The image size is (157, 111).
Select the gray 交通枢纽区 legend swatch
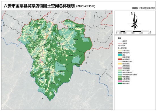[120, 53]
